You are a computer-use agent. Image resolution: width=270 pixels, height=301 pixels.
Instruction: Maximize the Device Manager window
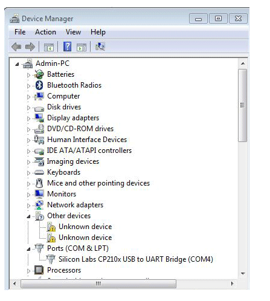tap(218, 19)
